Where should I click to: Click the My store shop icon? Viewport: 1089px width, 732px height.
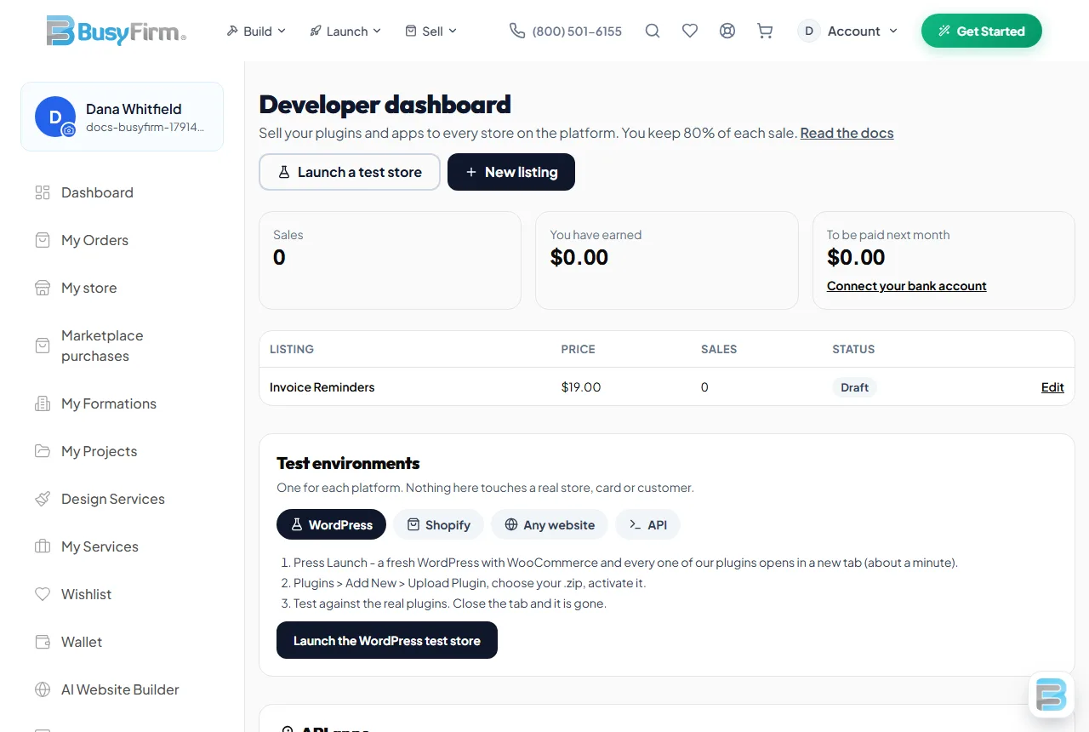click(x=43, y=288)
